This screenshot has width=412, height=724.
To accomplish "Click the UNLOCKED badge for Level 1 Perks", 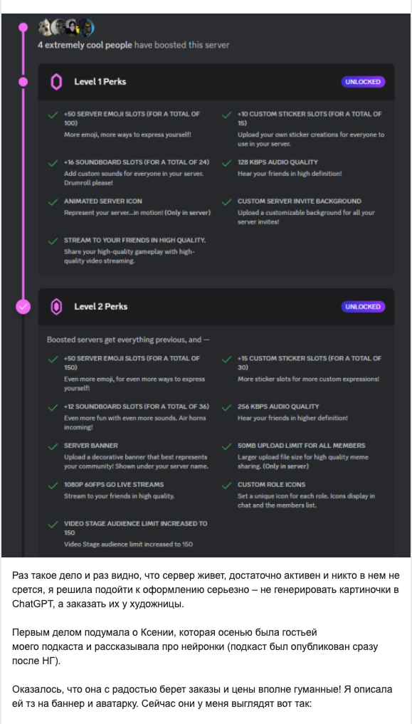I will tap(363, 82).
